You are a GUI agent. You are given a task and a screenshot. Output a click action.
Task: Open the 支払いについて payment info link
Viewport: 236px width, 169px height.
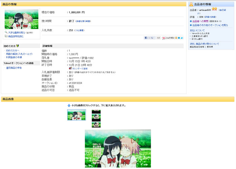point(198,30)
